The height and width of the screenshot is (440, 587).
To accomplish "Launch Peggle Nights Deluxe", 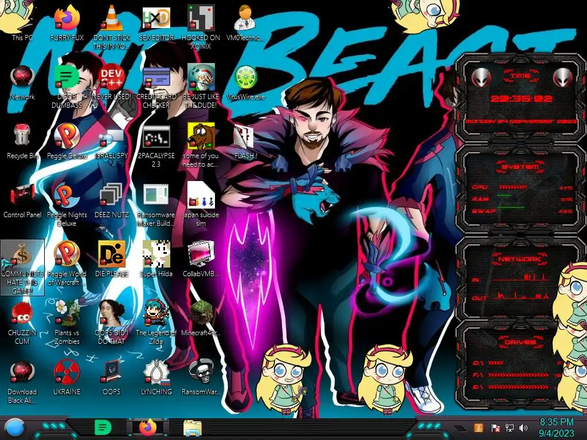I will click(x=66, y=195).
